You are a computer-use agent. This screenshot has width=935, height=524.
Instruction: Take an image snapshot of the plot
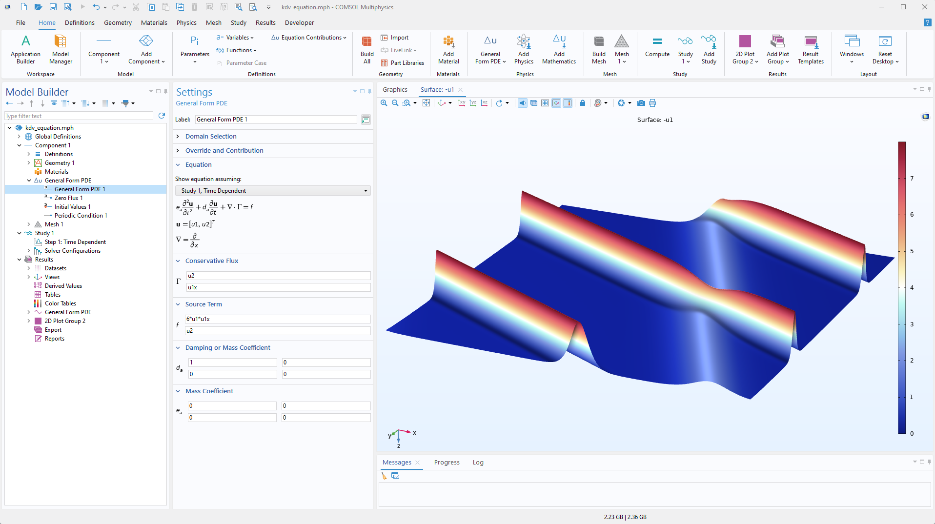point(641,103)
